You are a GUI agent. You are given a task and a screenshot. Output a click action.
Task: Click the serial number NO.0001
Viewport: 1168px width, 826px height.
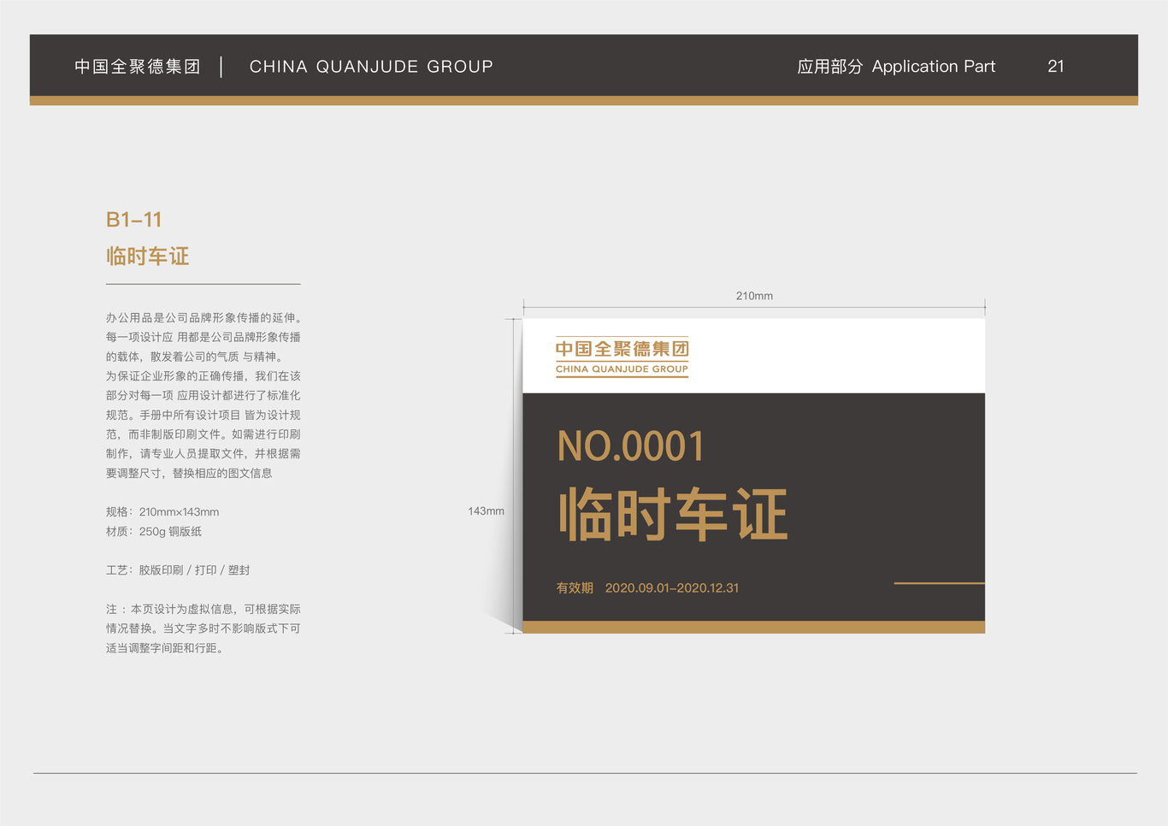tap(631, 446)
